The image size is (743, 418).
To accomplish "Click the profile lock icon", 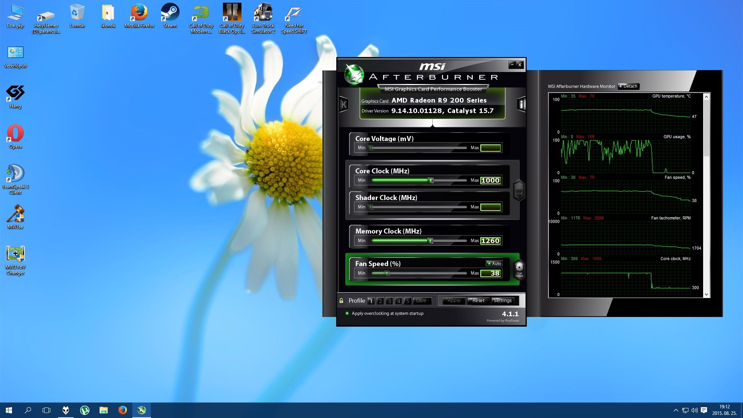I will [341, 301].
